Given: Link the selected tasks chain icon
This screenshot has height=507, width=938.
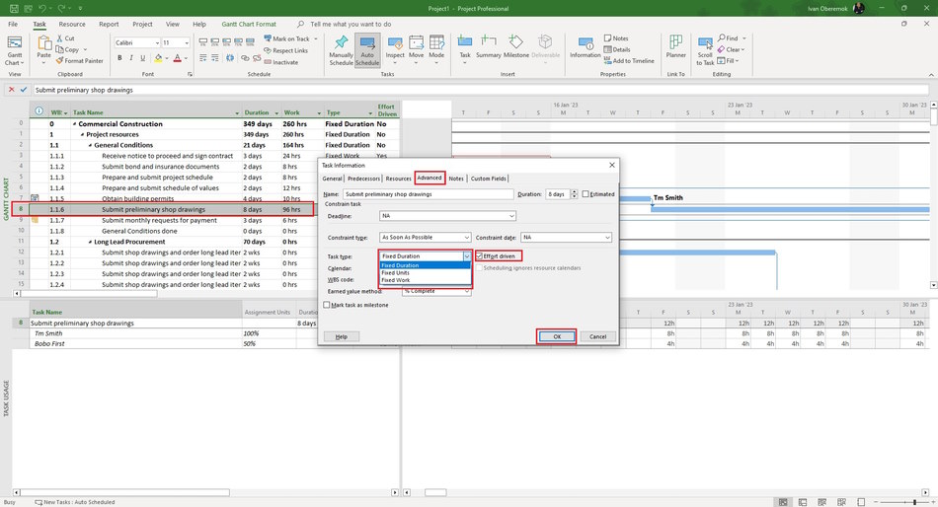Looking at the screenshot, I should click(245, 58).
